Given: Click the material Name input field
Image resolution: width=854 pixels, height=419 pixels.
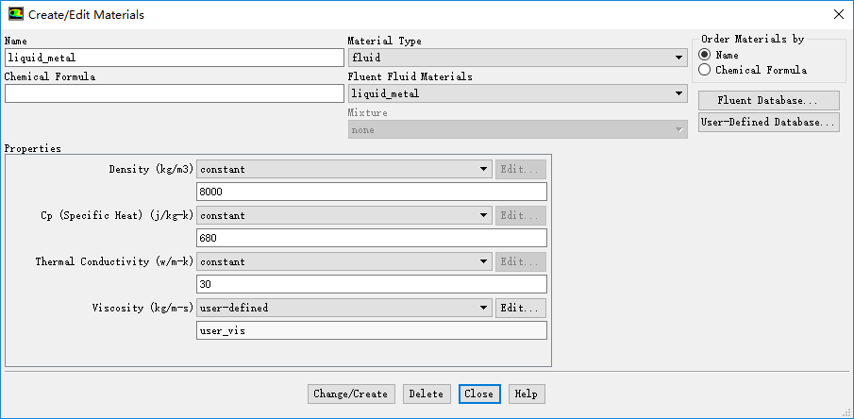Looking at the screenshot, I should [x=175, y=58].
